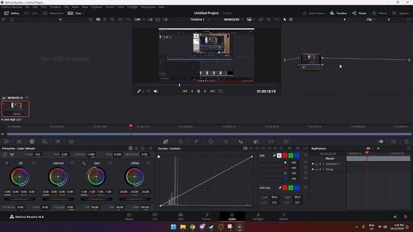Toggle the Timeline panel in top toolbar

tap(338, 13)
